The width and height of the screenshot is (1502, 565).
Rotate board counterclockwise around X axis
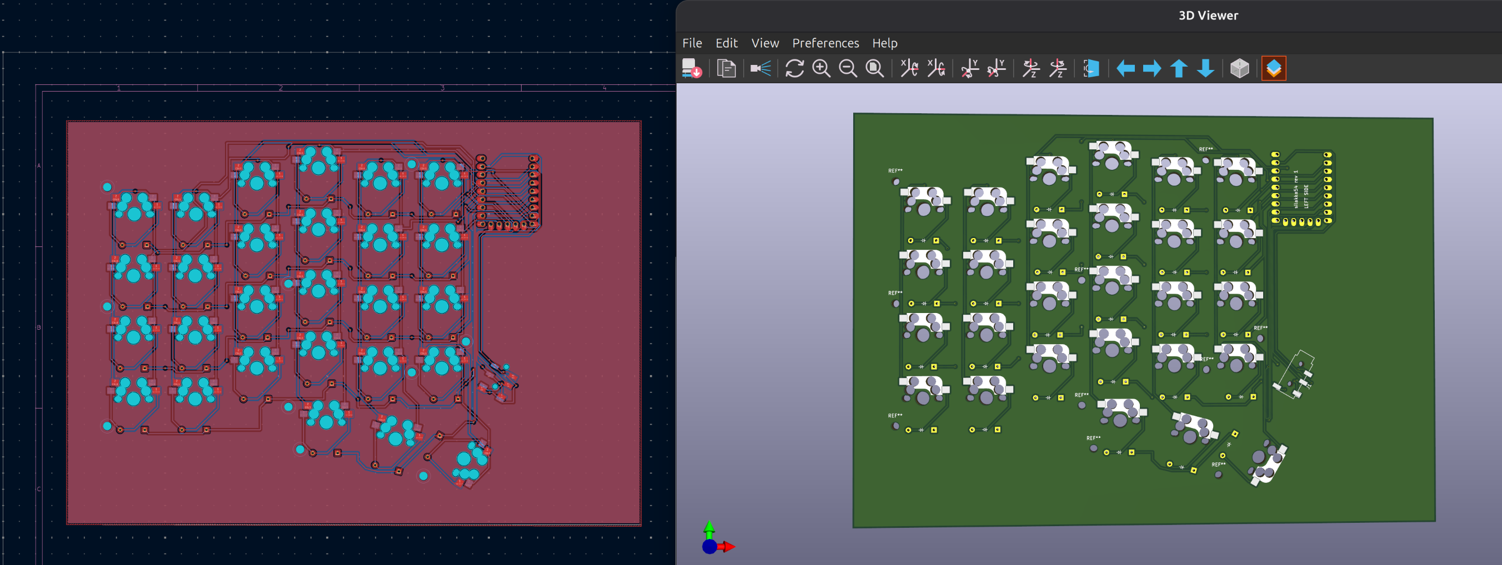coord(936,69)
